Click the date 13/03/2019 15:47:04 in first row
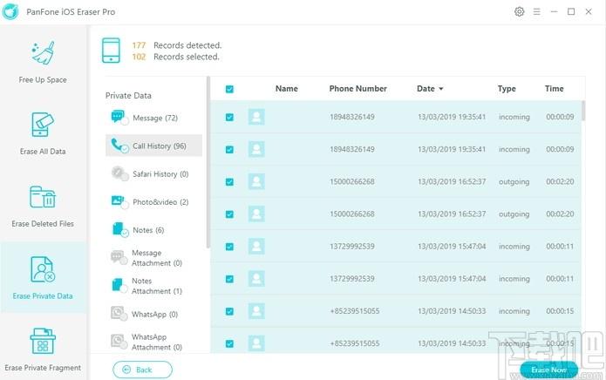This screenshot has height=380, width=606. [452, 247]
